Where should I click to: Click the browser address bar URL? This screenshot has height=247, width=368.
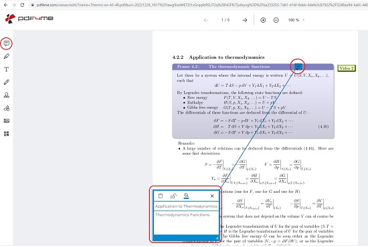coord(202,5)
